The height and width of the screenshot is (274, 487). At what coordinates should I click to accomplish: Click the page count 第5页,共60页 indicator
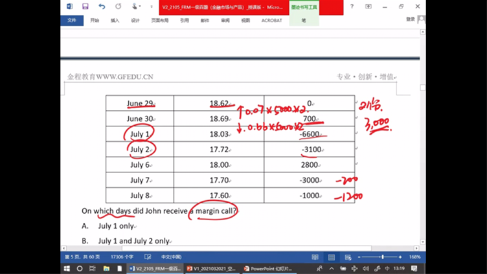click(x=82, y=257)
